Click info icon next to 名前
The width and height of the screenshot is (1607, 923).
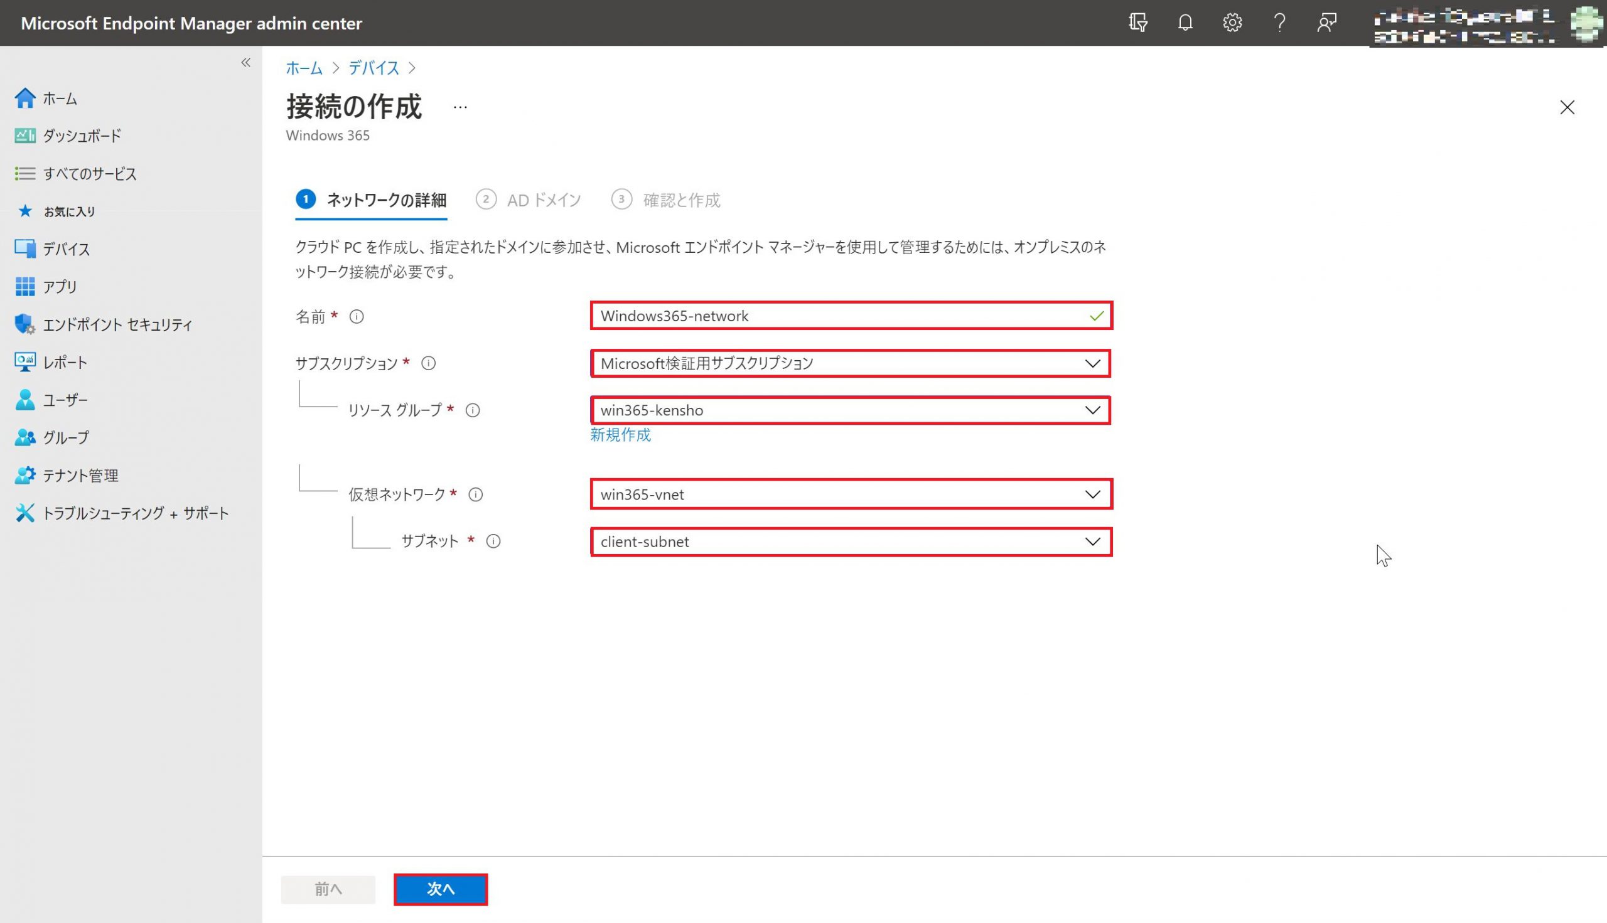point(357,316)
